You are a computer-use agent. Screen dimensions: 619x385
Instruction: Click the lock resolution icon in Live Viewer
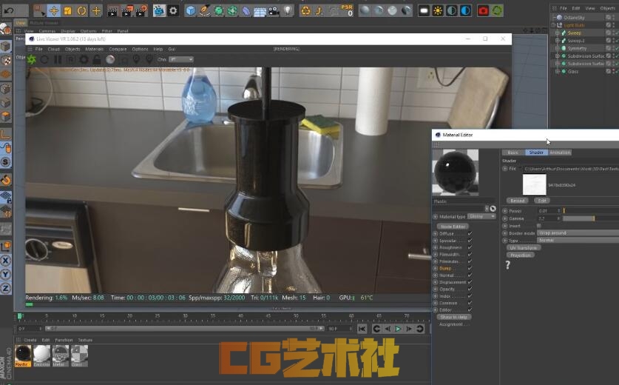click(x=97, y=59)
